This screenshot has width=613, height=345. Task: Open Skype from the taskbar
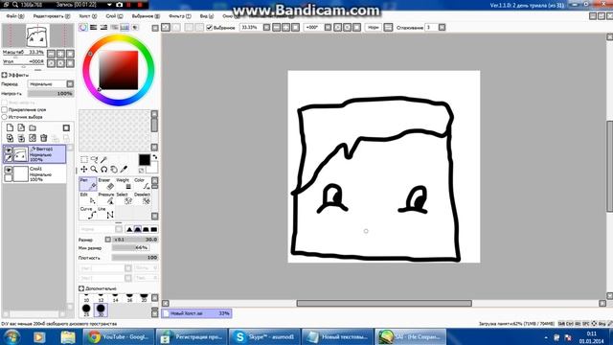tap(264, 336)
